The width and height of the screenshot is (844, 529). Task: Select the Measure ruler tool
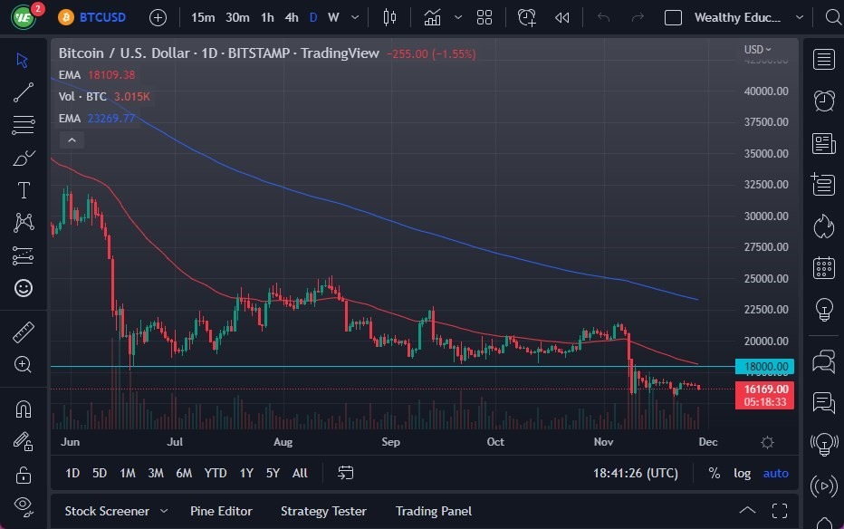(24, 332)
